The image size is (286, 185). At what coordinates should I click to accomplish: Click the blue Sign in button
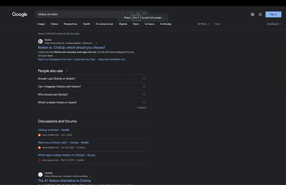273,14
